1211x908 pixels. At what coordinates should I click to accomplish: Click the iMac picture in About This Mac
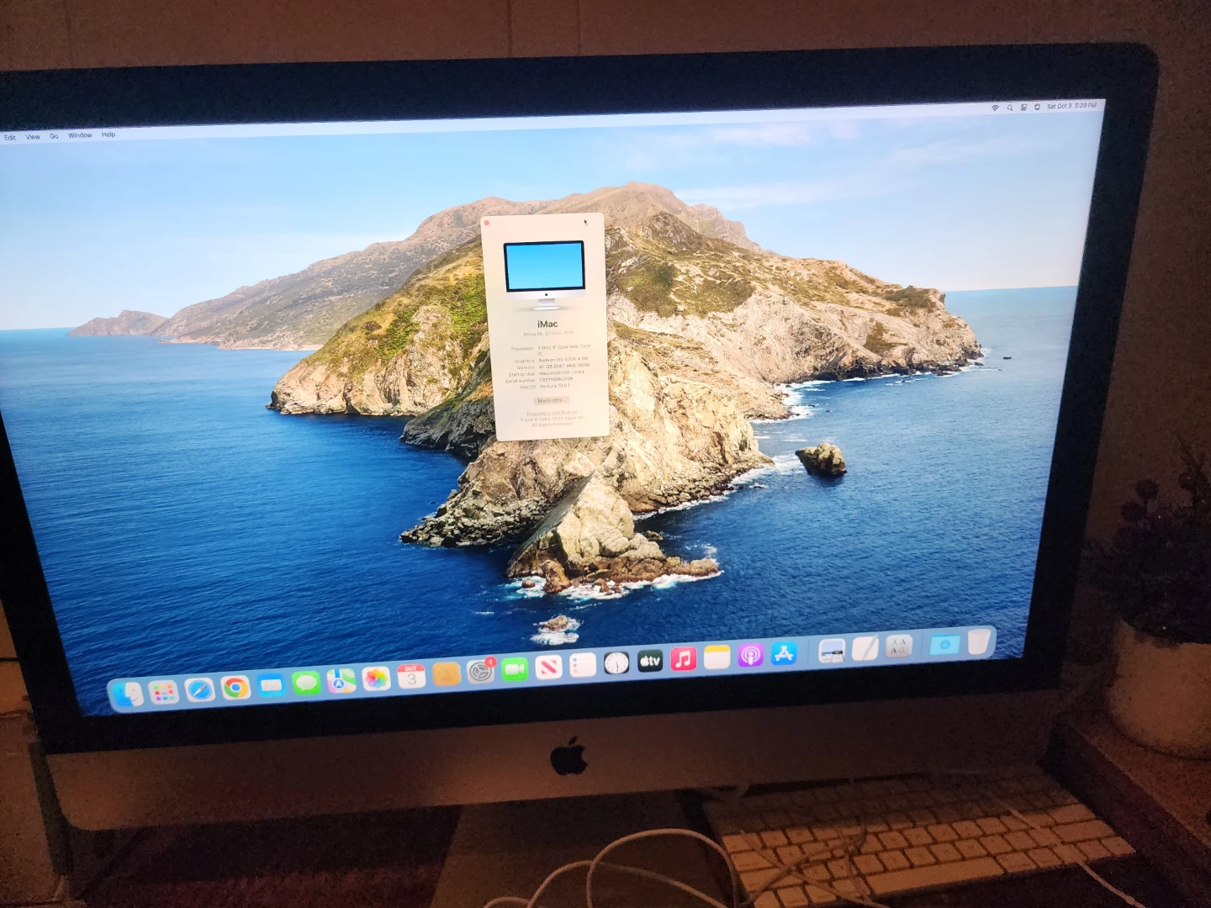pos(544,276)
